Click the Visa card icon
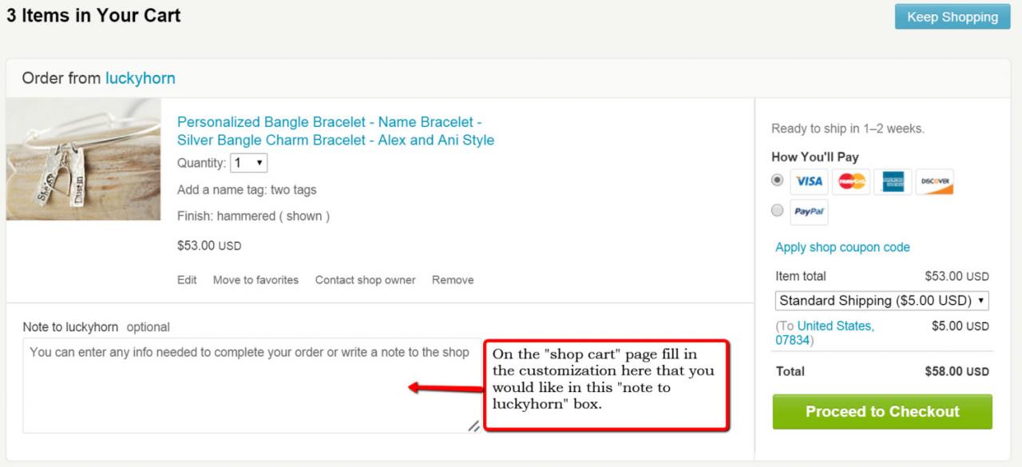Screen dimensions: 1022x467 tap(809, 181)
